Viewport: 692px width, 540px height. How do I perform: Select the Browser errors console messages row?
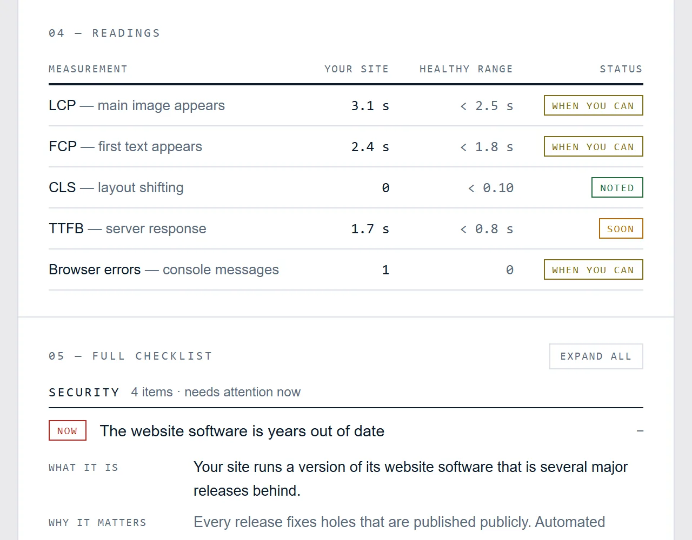tap(346, 270)
